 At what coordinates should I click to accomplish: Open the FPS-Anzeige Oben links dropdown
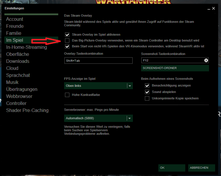pyautogui.click(x=98, y=86)
